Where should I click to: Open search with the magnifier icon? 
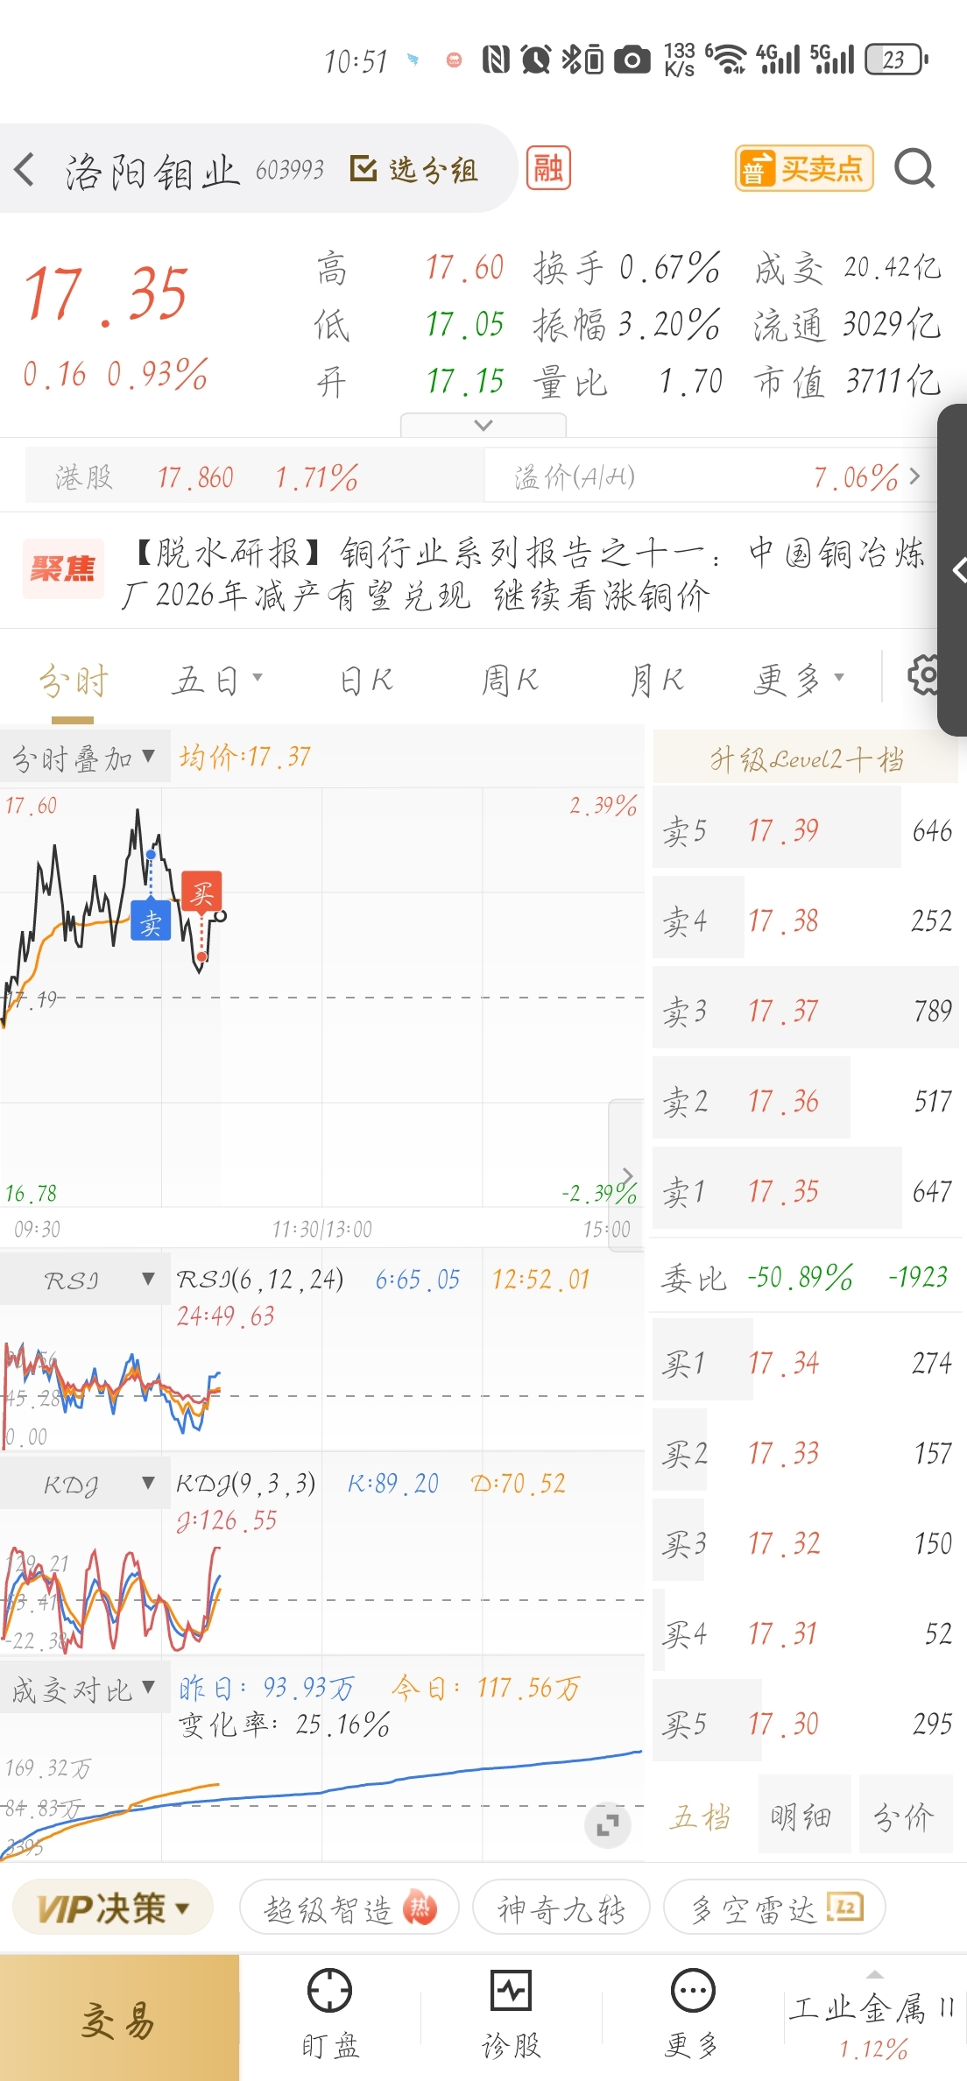[914, 168]
